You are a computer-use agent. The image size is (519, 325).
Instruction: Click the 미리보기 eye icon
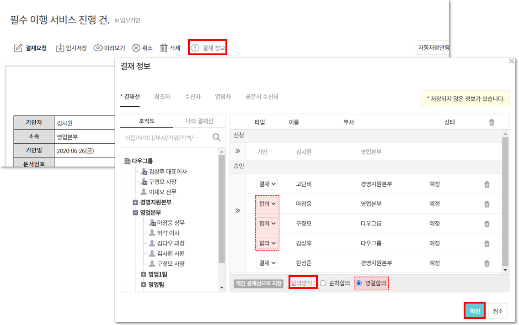pos(98,48)
